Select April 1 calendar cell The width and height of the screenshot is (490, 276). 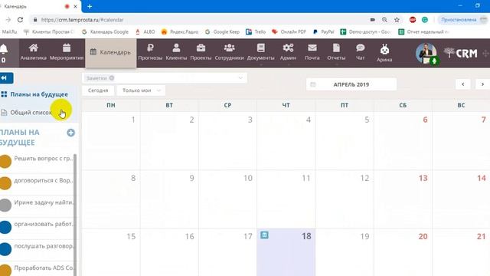[x=111, y=141]
